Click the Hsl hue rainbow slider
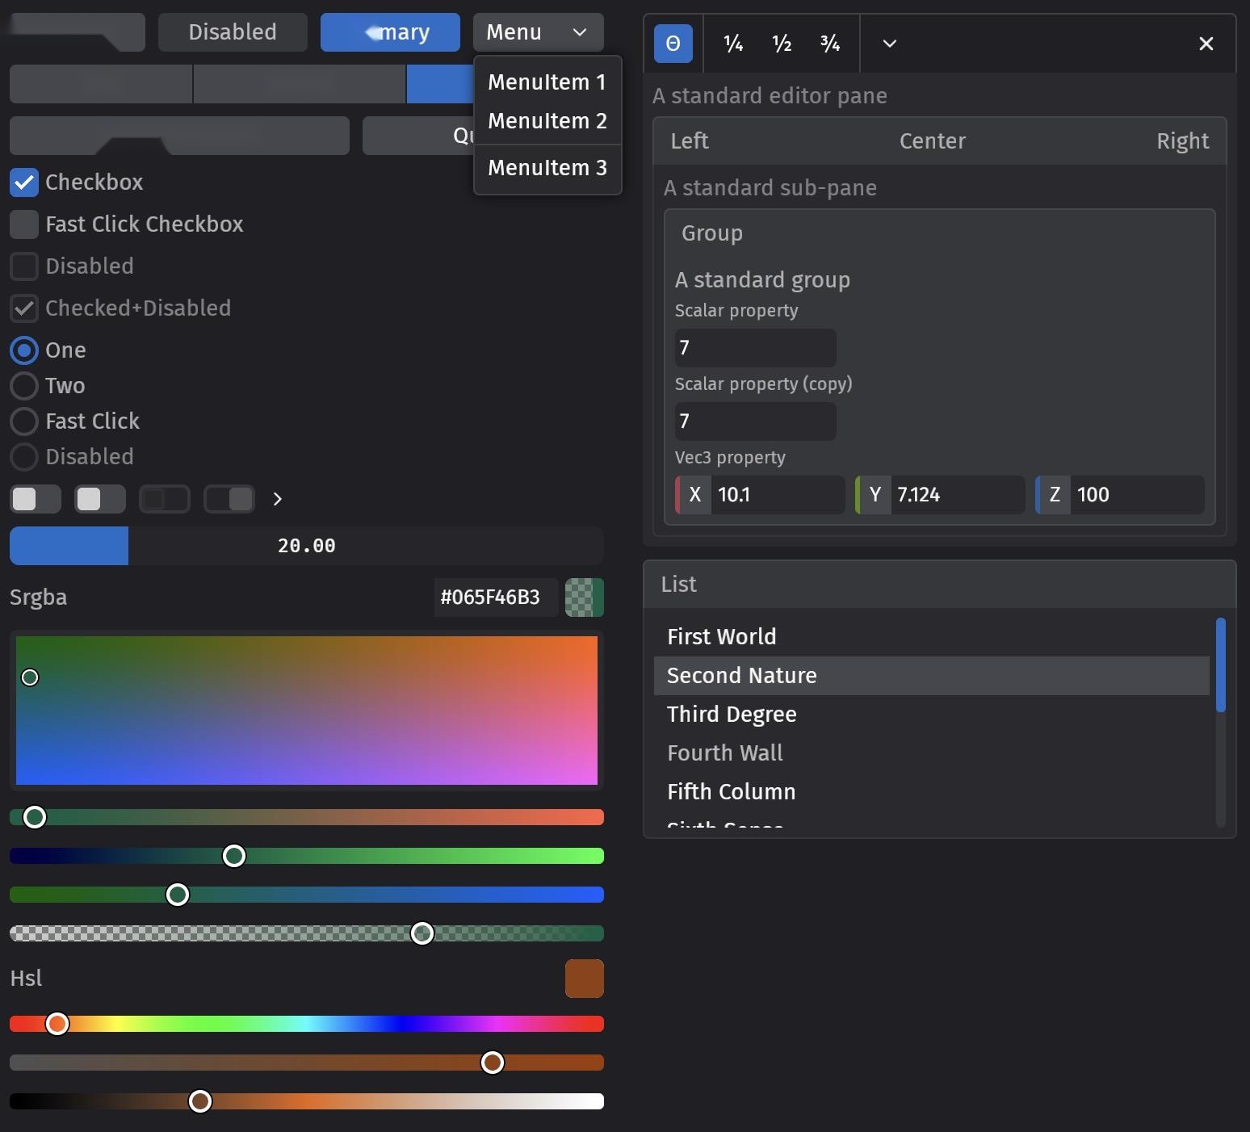 pyautogui.click(x=307, y=1024)
